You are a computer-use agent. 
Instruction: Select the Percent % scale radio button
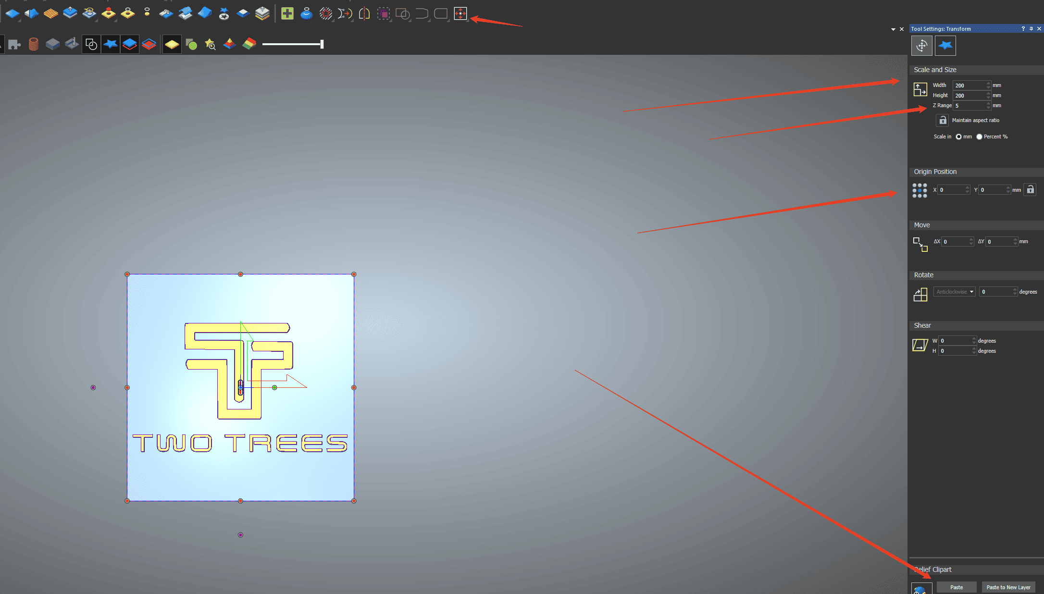point(979,136)
